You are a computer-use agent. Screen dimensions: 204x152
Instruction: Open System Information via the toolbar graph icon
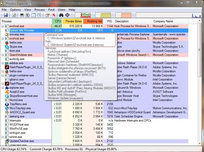coord(22,15)
